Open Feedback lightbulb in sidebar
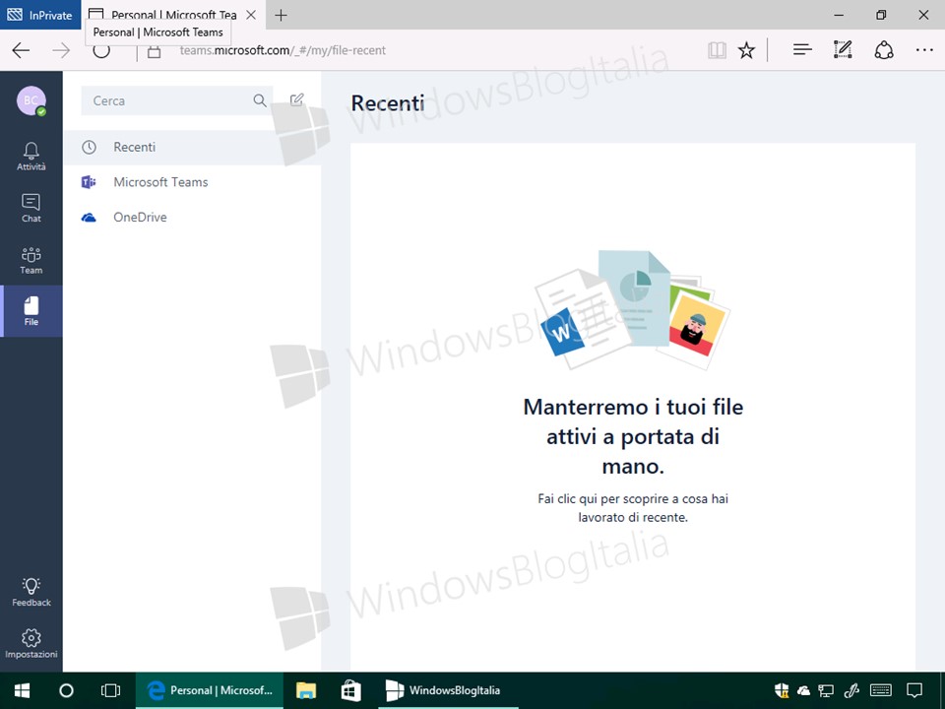Viewport: 945px width, 709px height. 31,592
